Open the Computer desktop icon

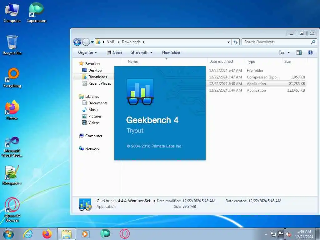(12, 13)
